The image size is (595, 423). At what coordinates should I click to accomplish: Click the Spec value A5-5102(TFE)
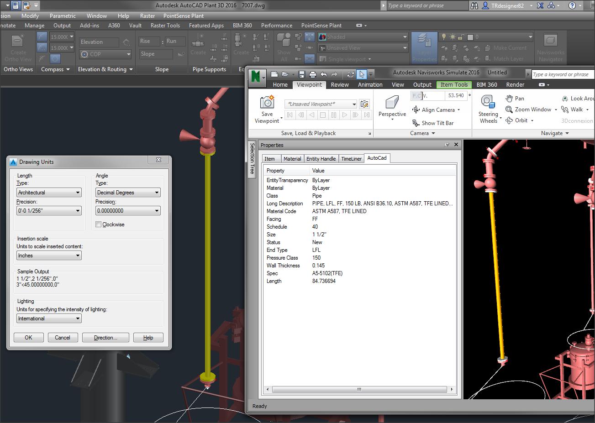(327, 273)
